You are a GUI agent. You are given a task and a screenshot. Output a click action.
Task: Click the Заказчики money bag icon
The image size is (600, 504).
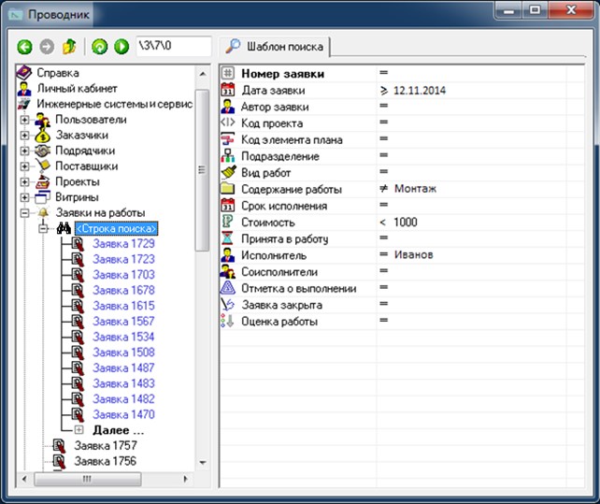[42, 136]
